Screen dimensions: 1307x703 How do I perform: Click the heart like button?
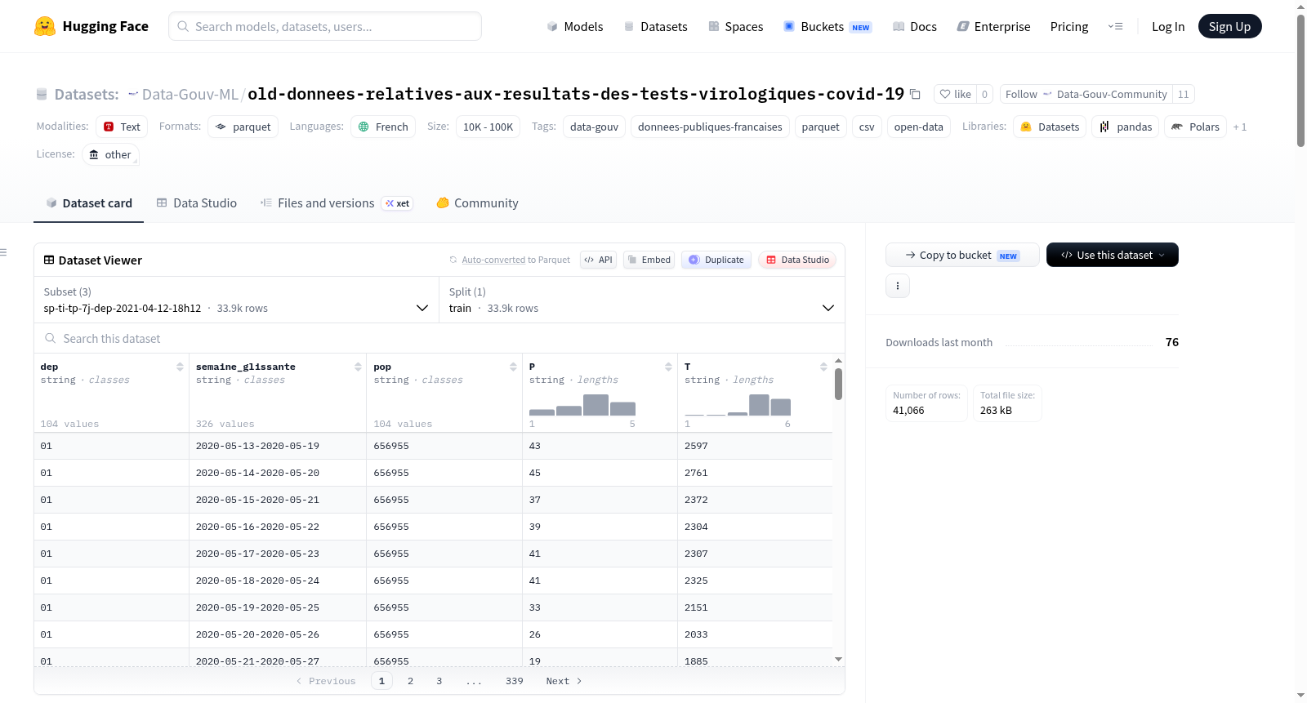pyautogui.click(x=955, y=94)
